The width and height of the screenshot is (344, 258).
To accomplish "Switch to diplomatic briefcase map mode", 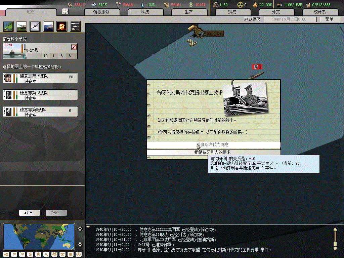I will pyautogui.click(x=71, y=254).
